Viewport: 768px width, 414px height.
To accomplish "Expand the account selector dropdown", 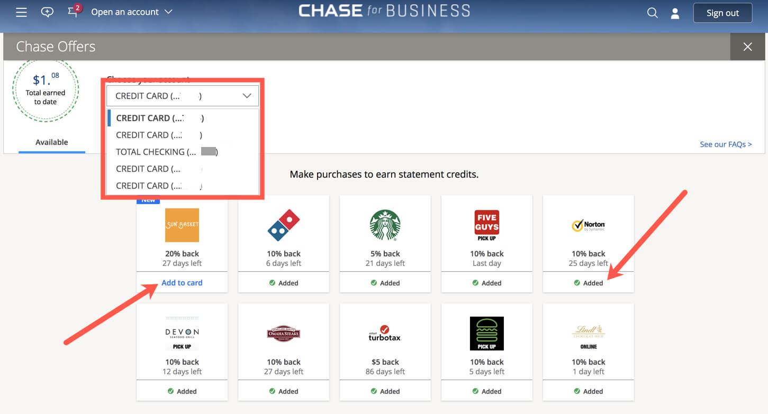I will [x=183, y=96].
